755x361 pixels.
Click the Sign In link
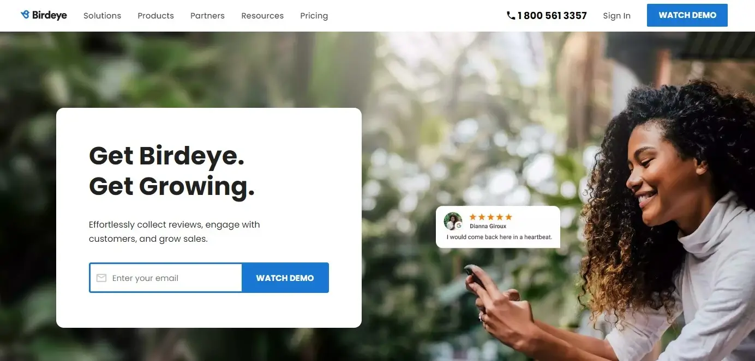[616, 16]
